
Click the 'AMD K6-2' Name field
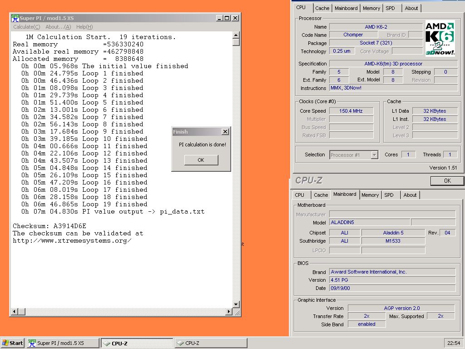click(x=376, y=27)
